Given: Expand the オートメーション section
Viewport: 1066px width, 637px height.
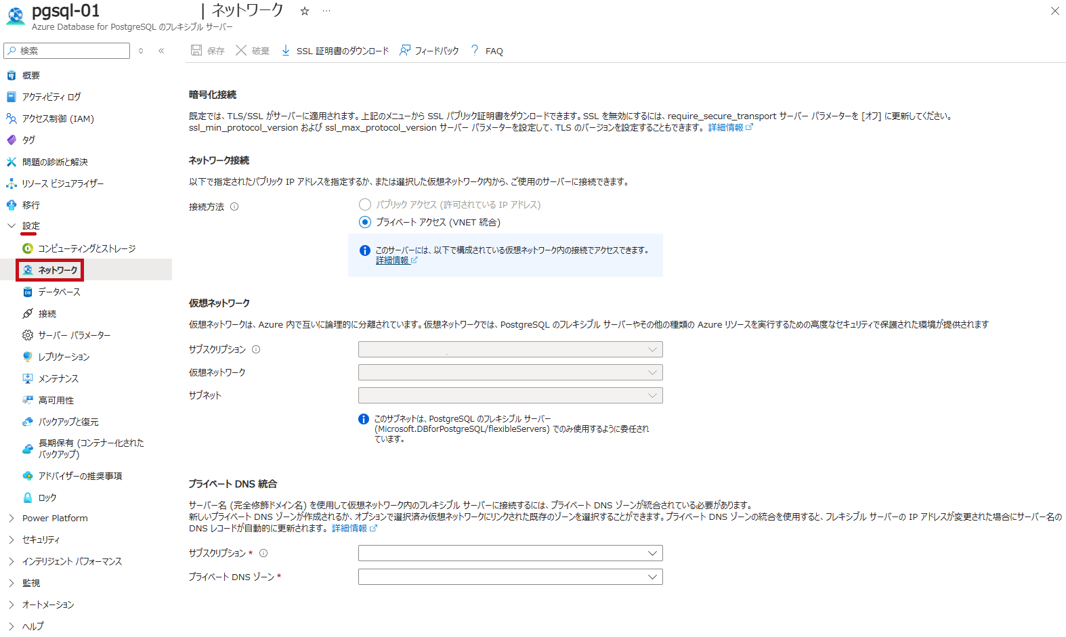Looking at the screenshot, I should pos(12,605).
